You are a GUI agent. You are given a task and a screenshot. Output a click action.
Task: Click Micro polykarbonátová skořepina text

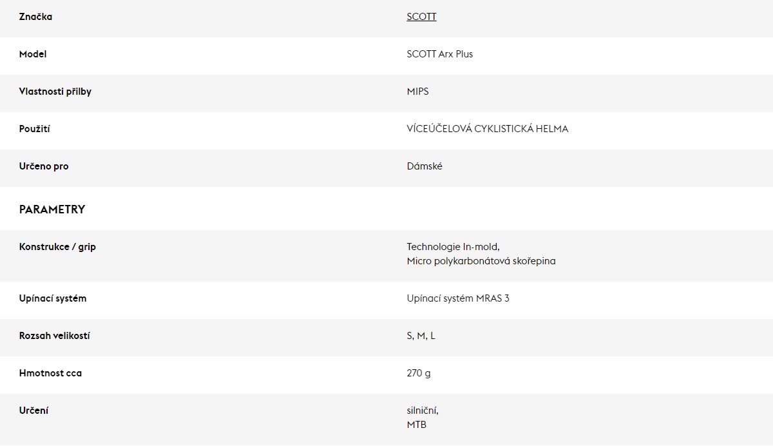tap(481, 261)
